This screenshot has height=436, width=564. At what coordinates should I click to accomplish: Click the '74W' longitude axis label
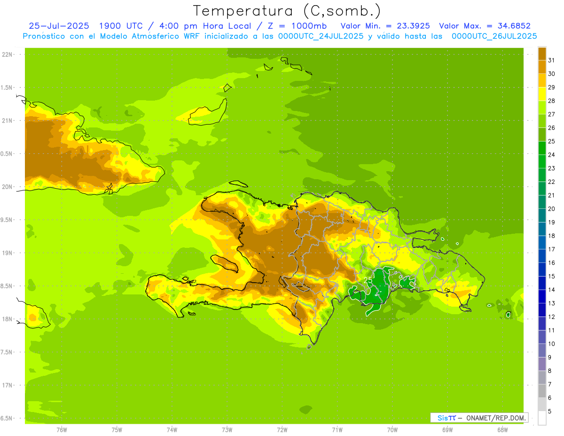tap(172, 429)
